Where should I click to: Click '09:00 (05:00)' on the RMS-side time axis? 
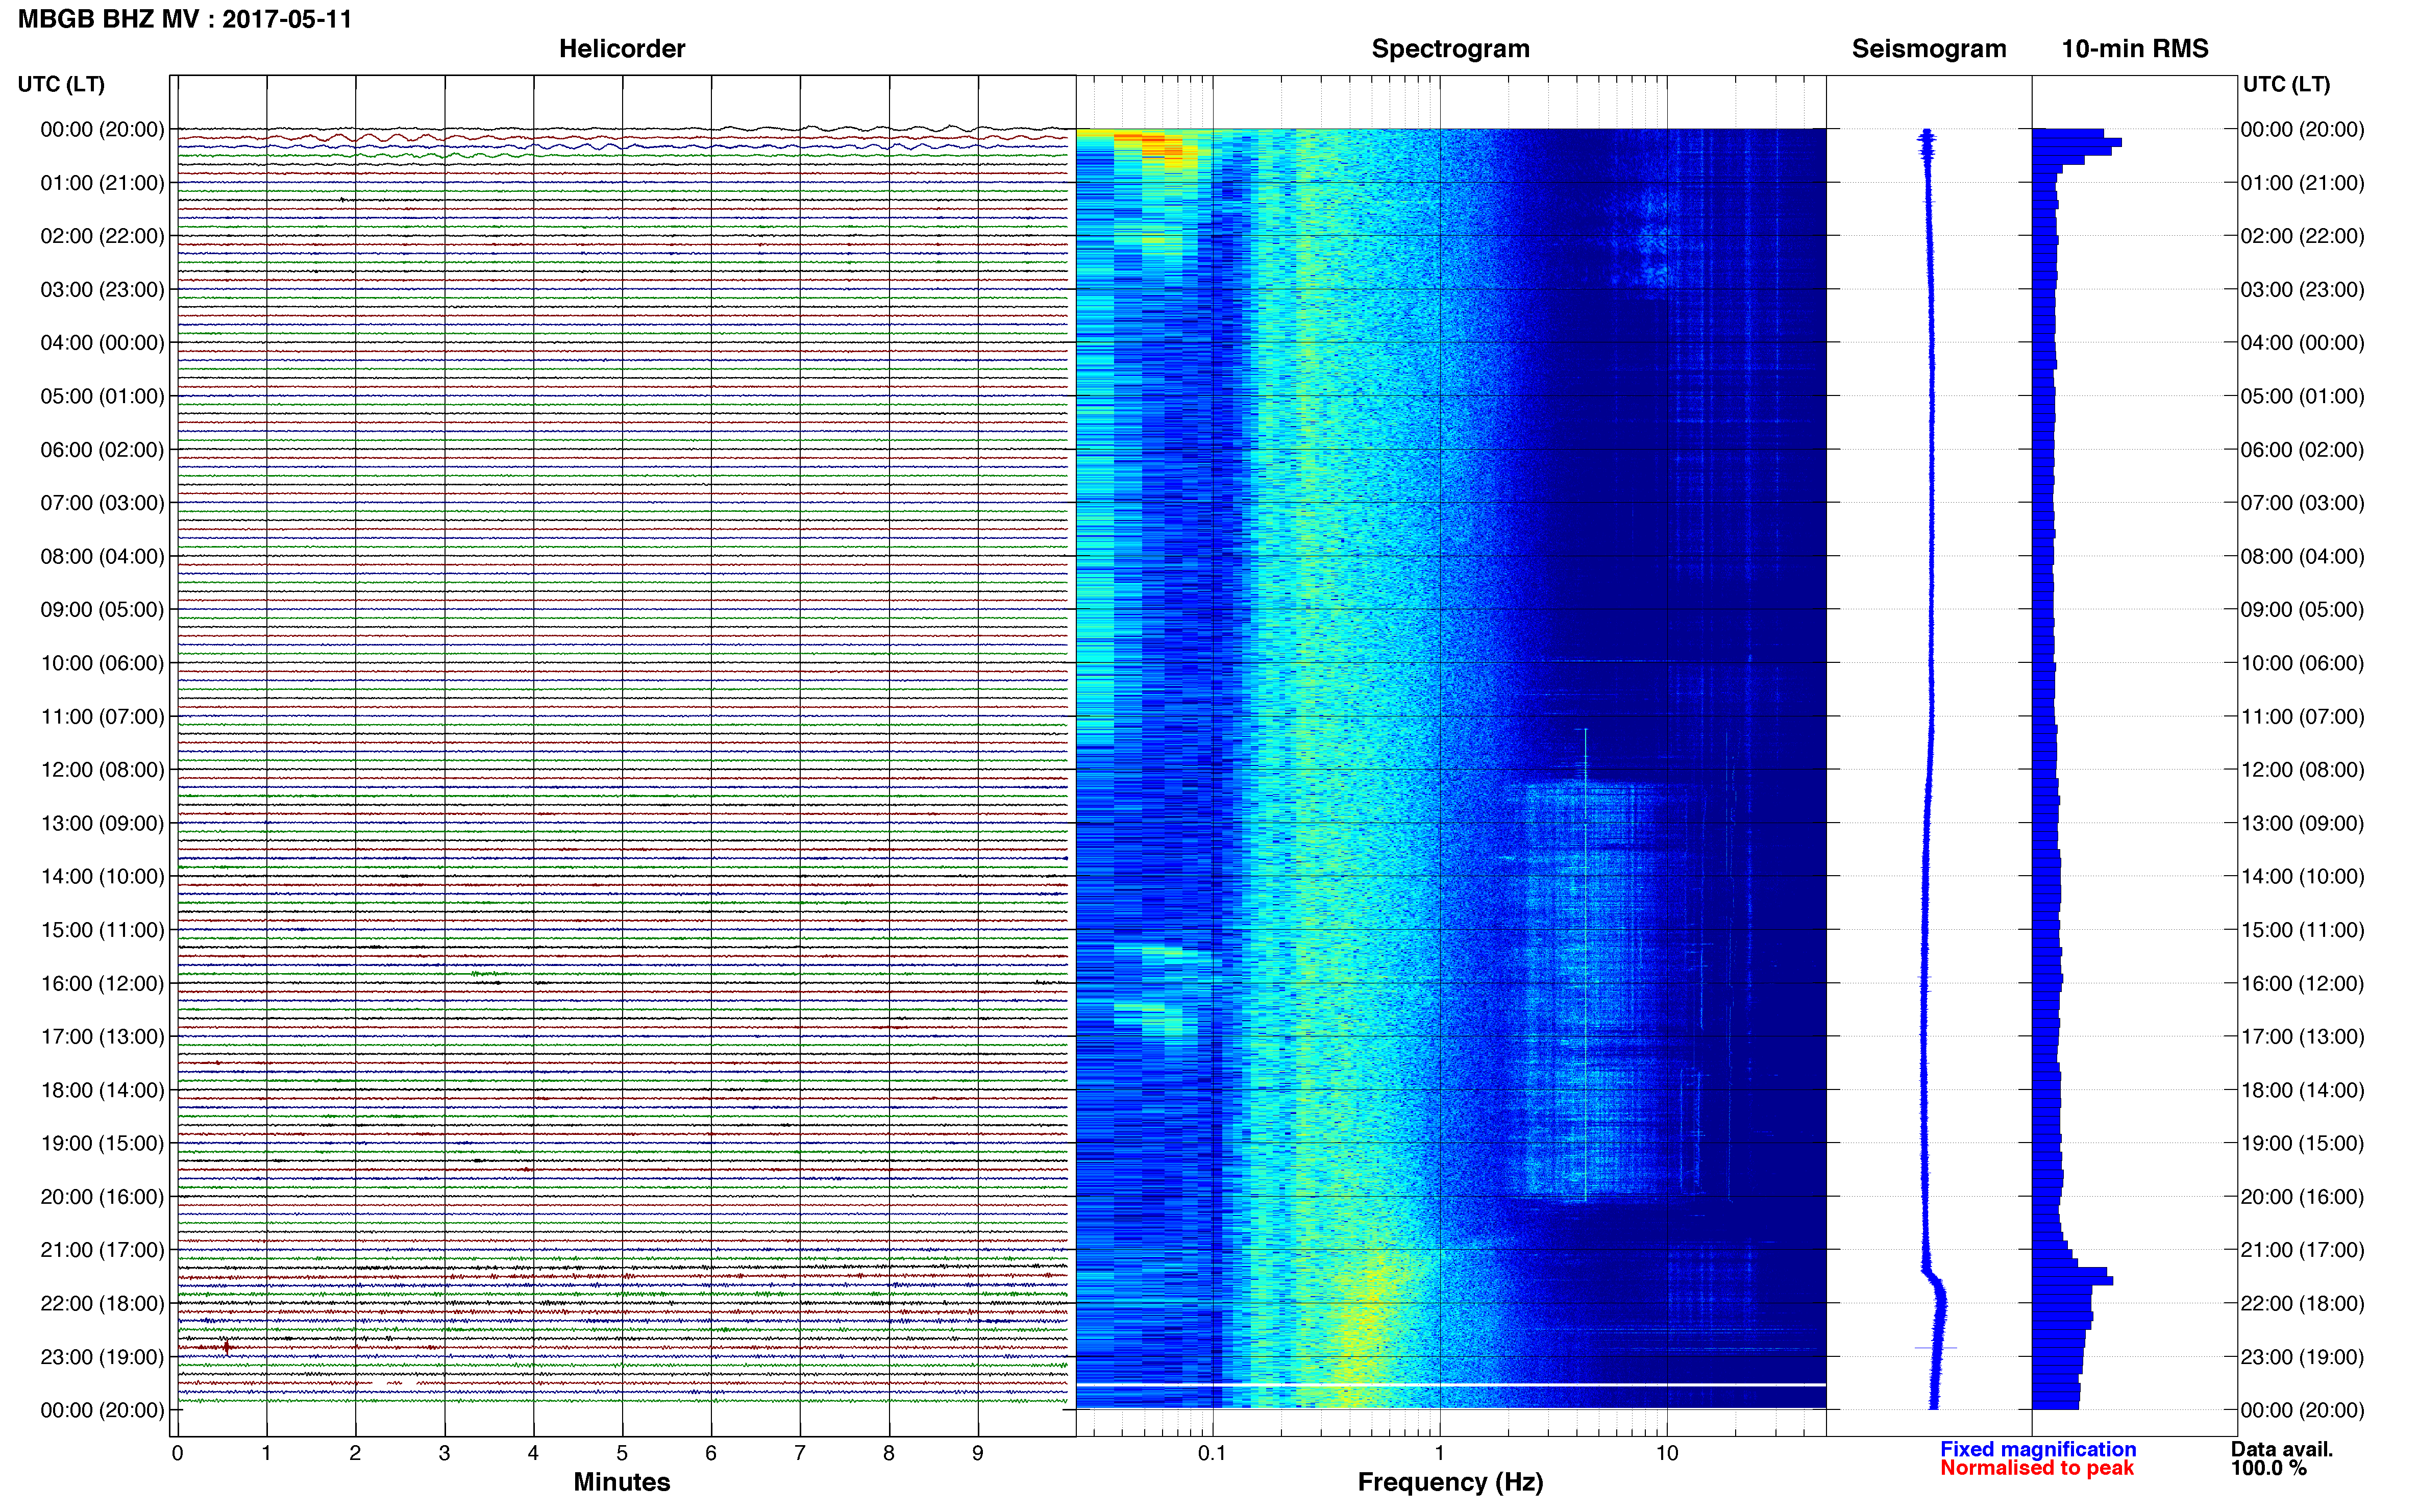coord(2302,610)
